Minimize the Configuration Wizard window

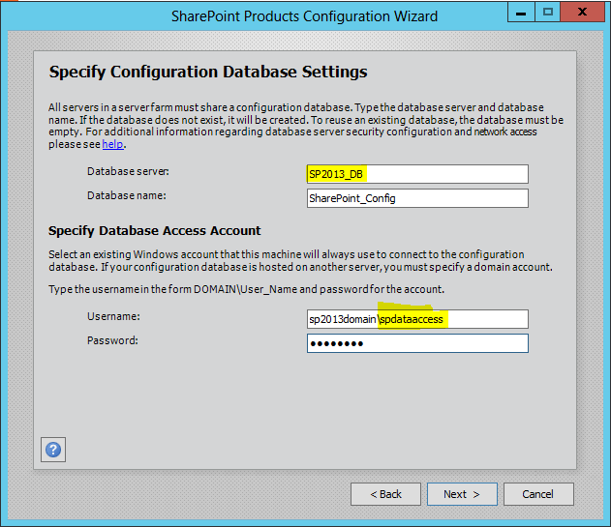pyautogui.click(x=521, y=12)
